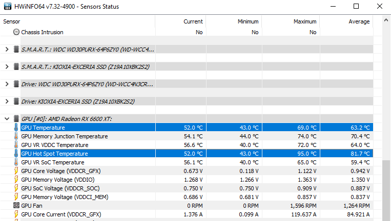This screenshot has height=221, width=391.
Task: Click the HWiNFO64 app icon in title bar
Action: tap(8, 7)
